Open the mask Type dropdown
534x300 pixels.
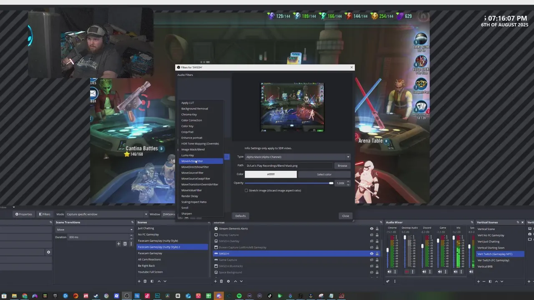(x=298, y=157)
